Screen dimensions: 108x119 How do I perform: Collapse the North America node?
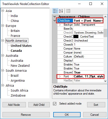tap(3, 41)
